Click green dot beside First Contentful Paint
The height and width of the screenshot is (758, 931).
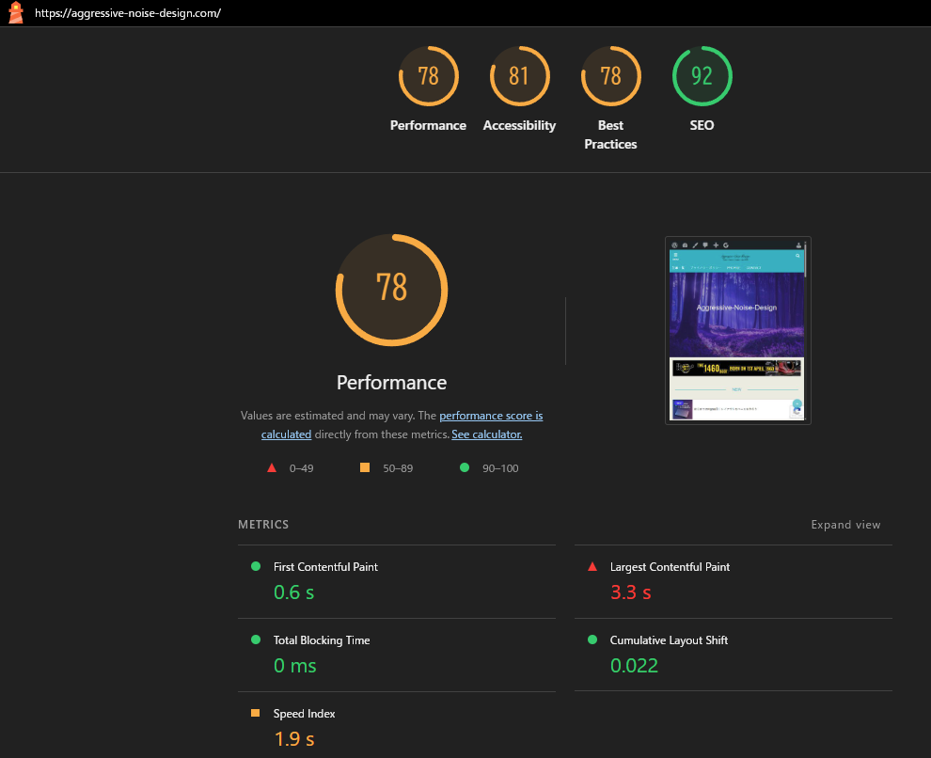(x=256, y=566)
